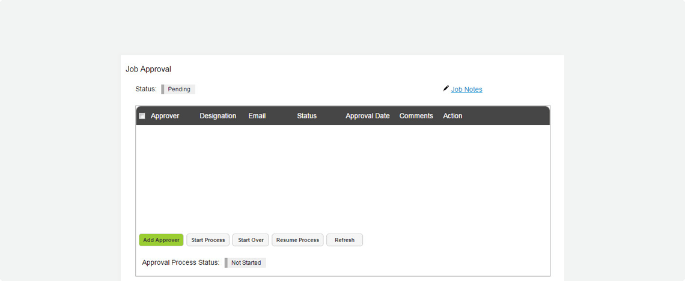This screenshot has width=685, height=281.
Task: Click the Approval Process Status label
Action: tap(180, 263)
